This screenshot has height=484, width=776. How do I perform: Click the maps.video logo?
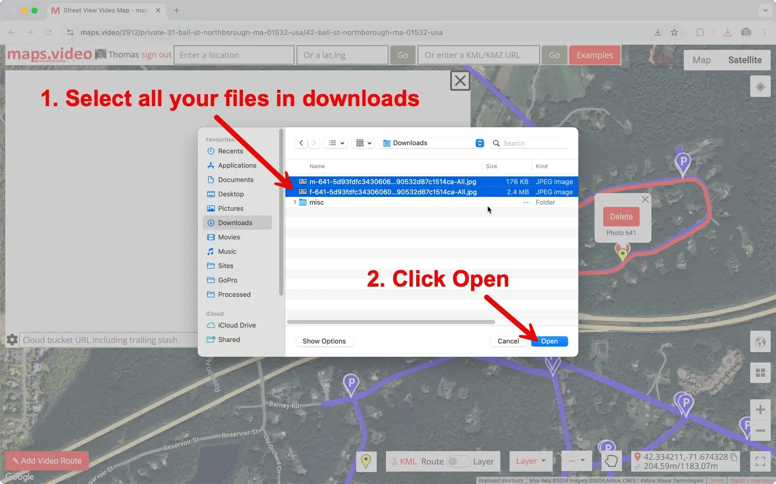(x=49, y=54)
